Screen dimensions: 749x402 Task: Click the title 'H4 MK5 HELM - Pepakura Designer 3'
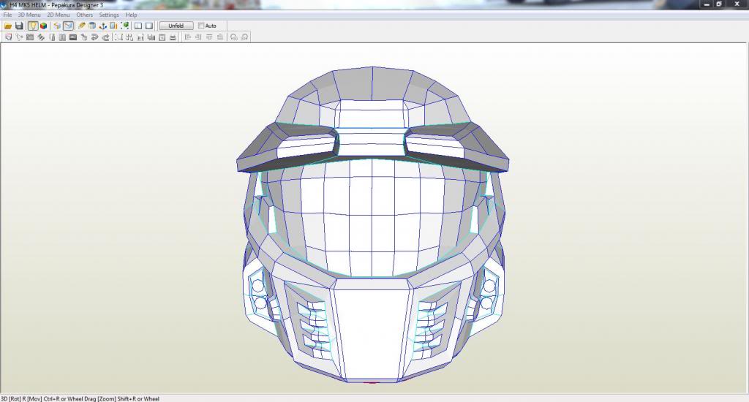tap(57, 5)
